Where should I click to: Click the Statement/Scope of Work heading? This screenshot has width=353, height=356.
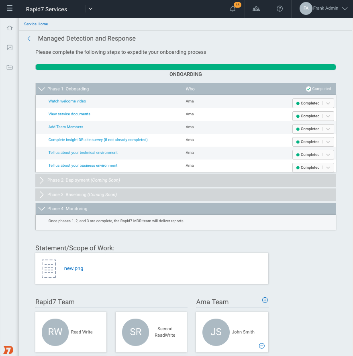pos(75,248)
